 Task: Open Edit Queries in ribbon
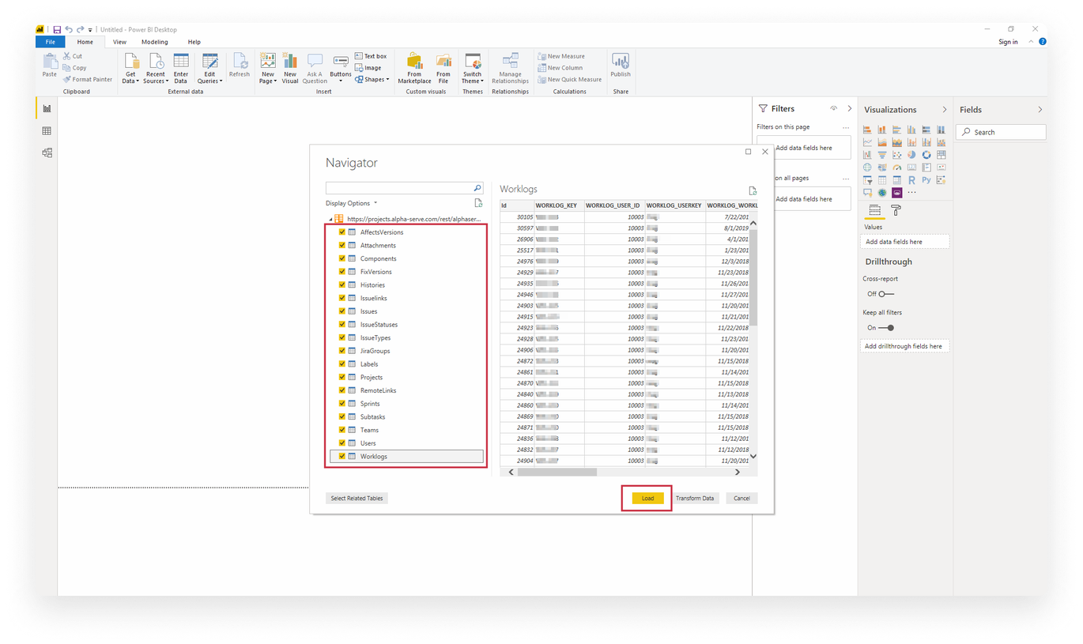209,68
